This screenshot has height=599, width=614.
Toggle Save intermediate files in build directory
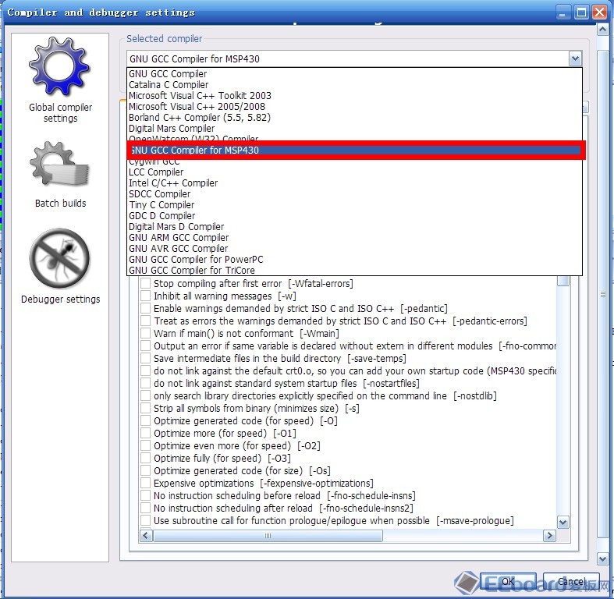[x=145, y=359]
